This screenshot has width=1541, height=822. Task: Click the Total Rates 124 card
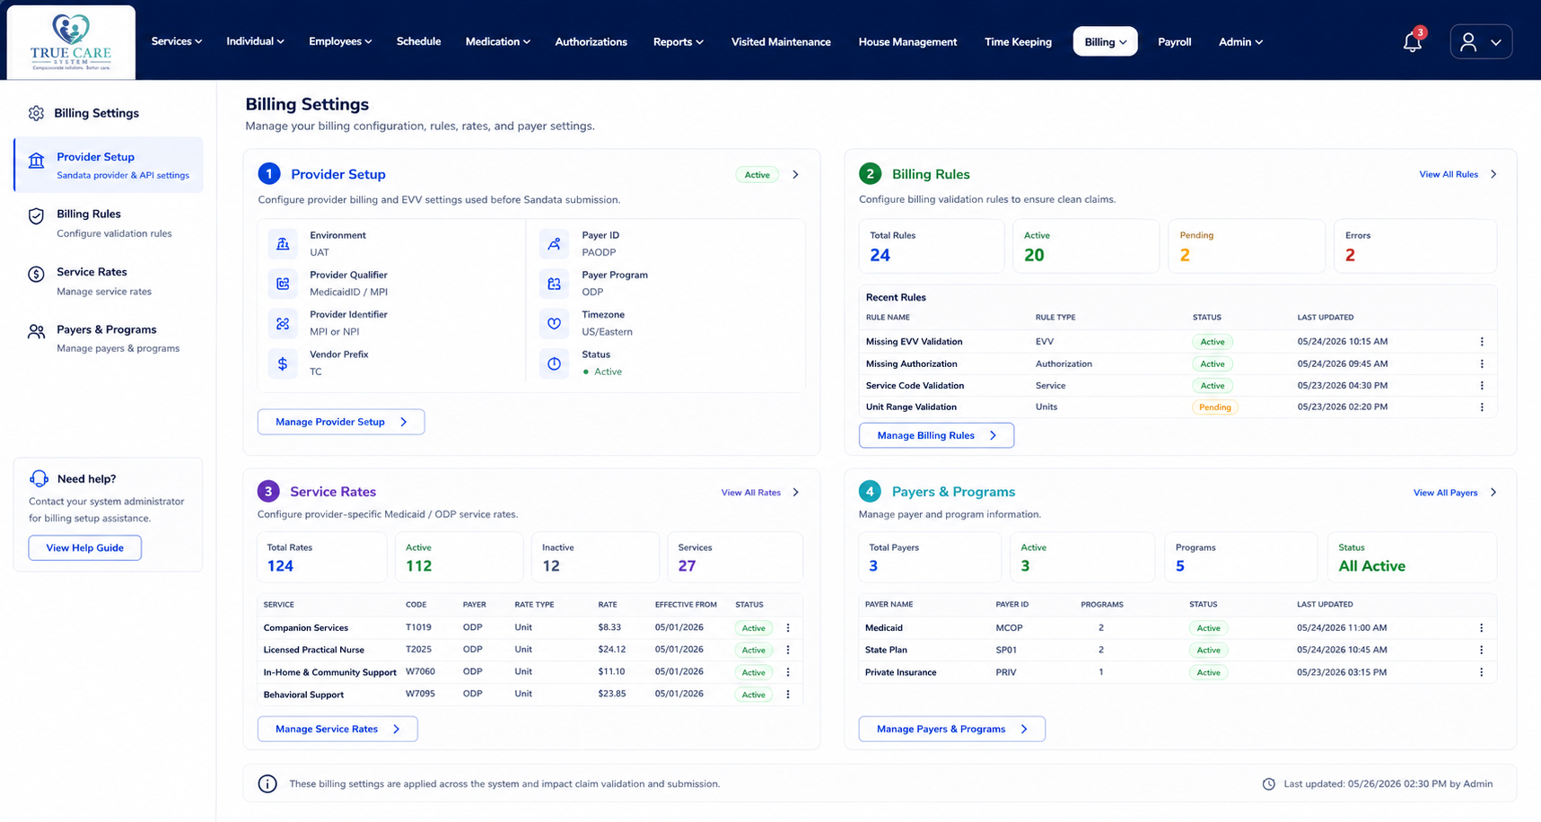pos(322,557)
